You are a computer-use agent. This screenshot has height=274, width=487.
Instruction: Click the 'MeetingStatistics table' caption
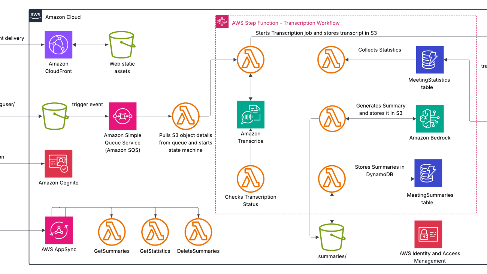(x=429, y=84)
